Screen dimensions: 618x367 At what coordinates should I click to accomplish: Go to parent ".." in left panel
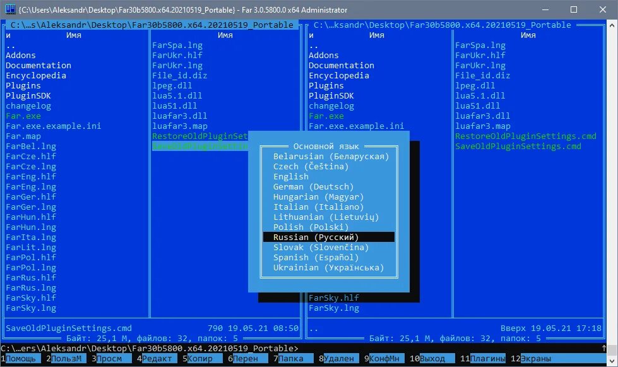pos(10,45)
